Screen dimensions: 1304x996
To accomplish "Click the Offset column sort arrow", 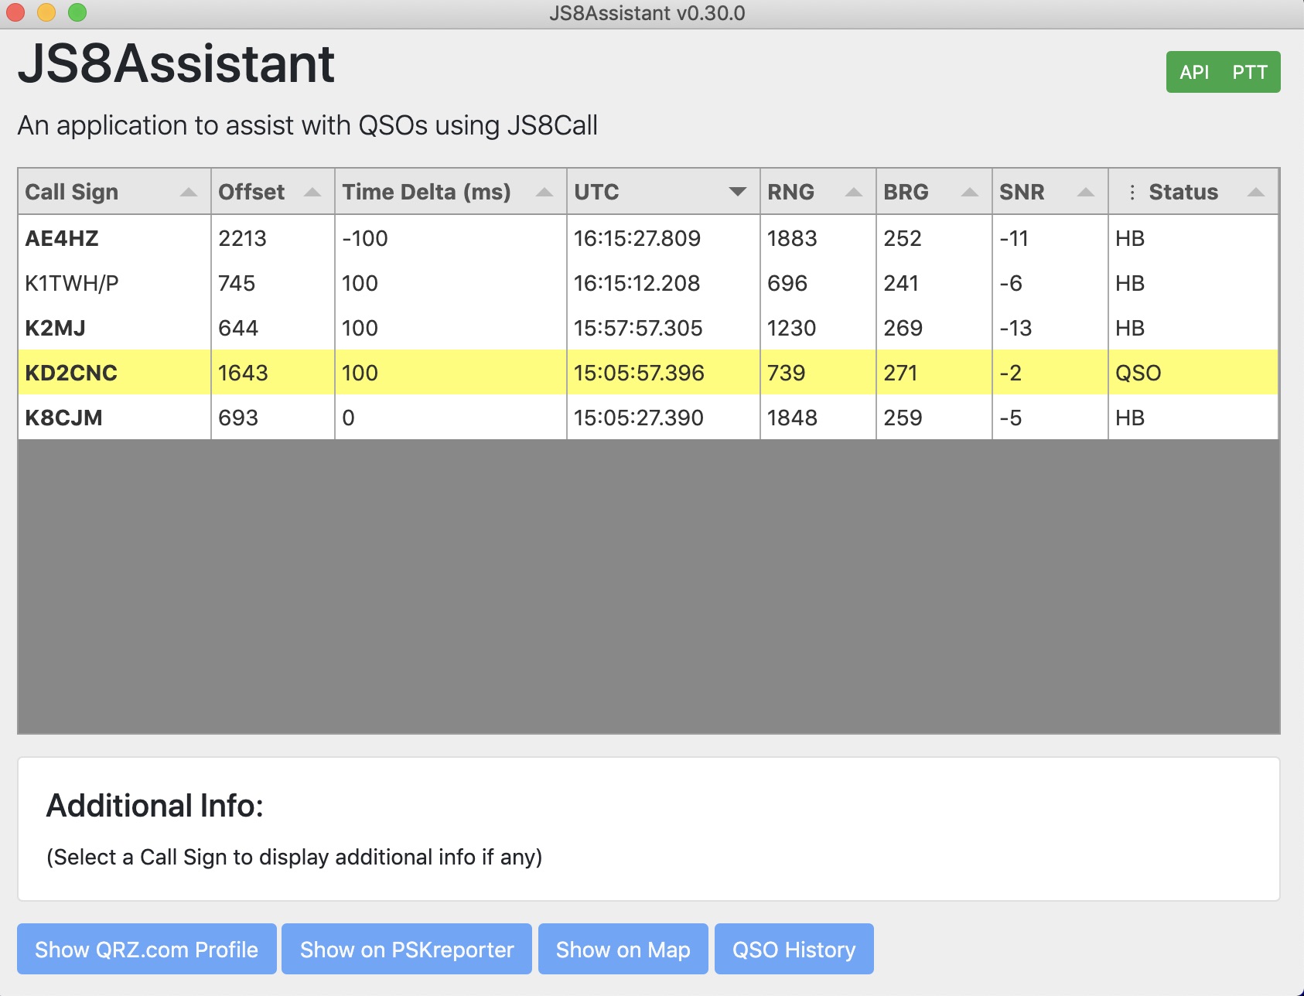I will click(x=312, y=193).
